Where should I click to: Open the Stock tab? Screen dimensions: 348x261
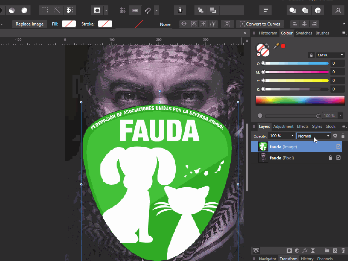tap(330, 126)
